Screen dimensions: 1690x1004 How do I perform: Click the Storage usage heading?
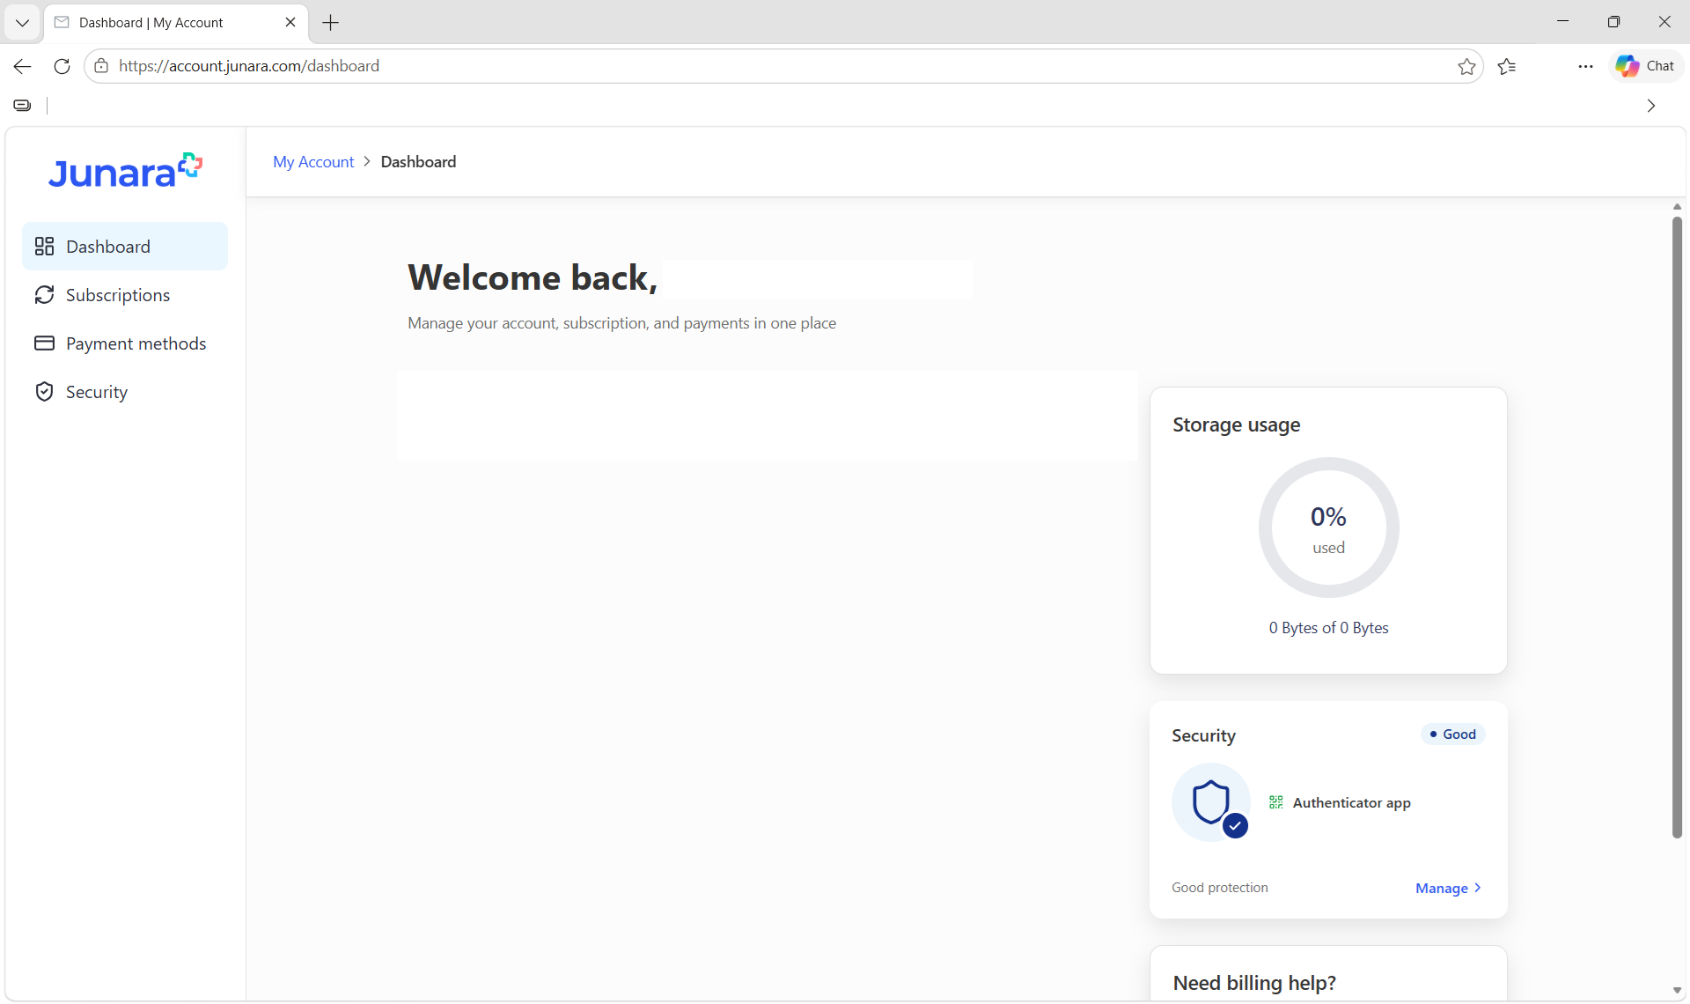click(1236, 424)
